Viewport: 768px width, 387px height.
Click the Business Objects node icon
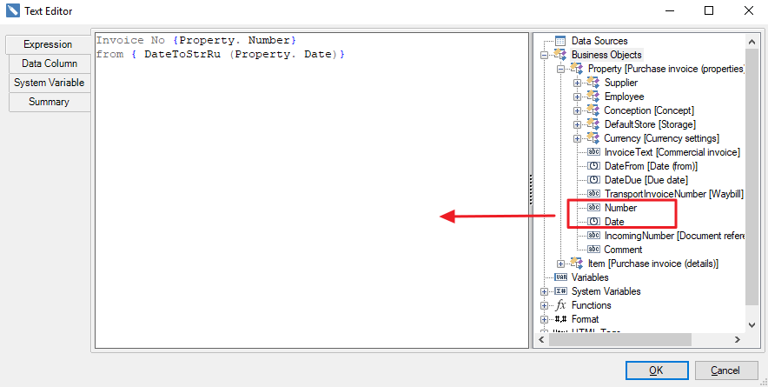point(560,55)
